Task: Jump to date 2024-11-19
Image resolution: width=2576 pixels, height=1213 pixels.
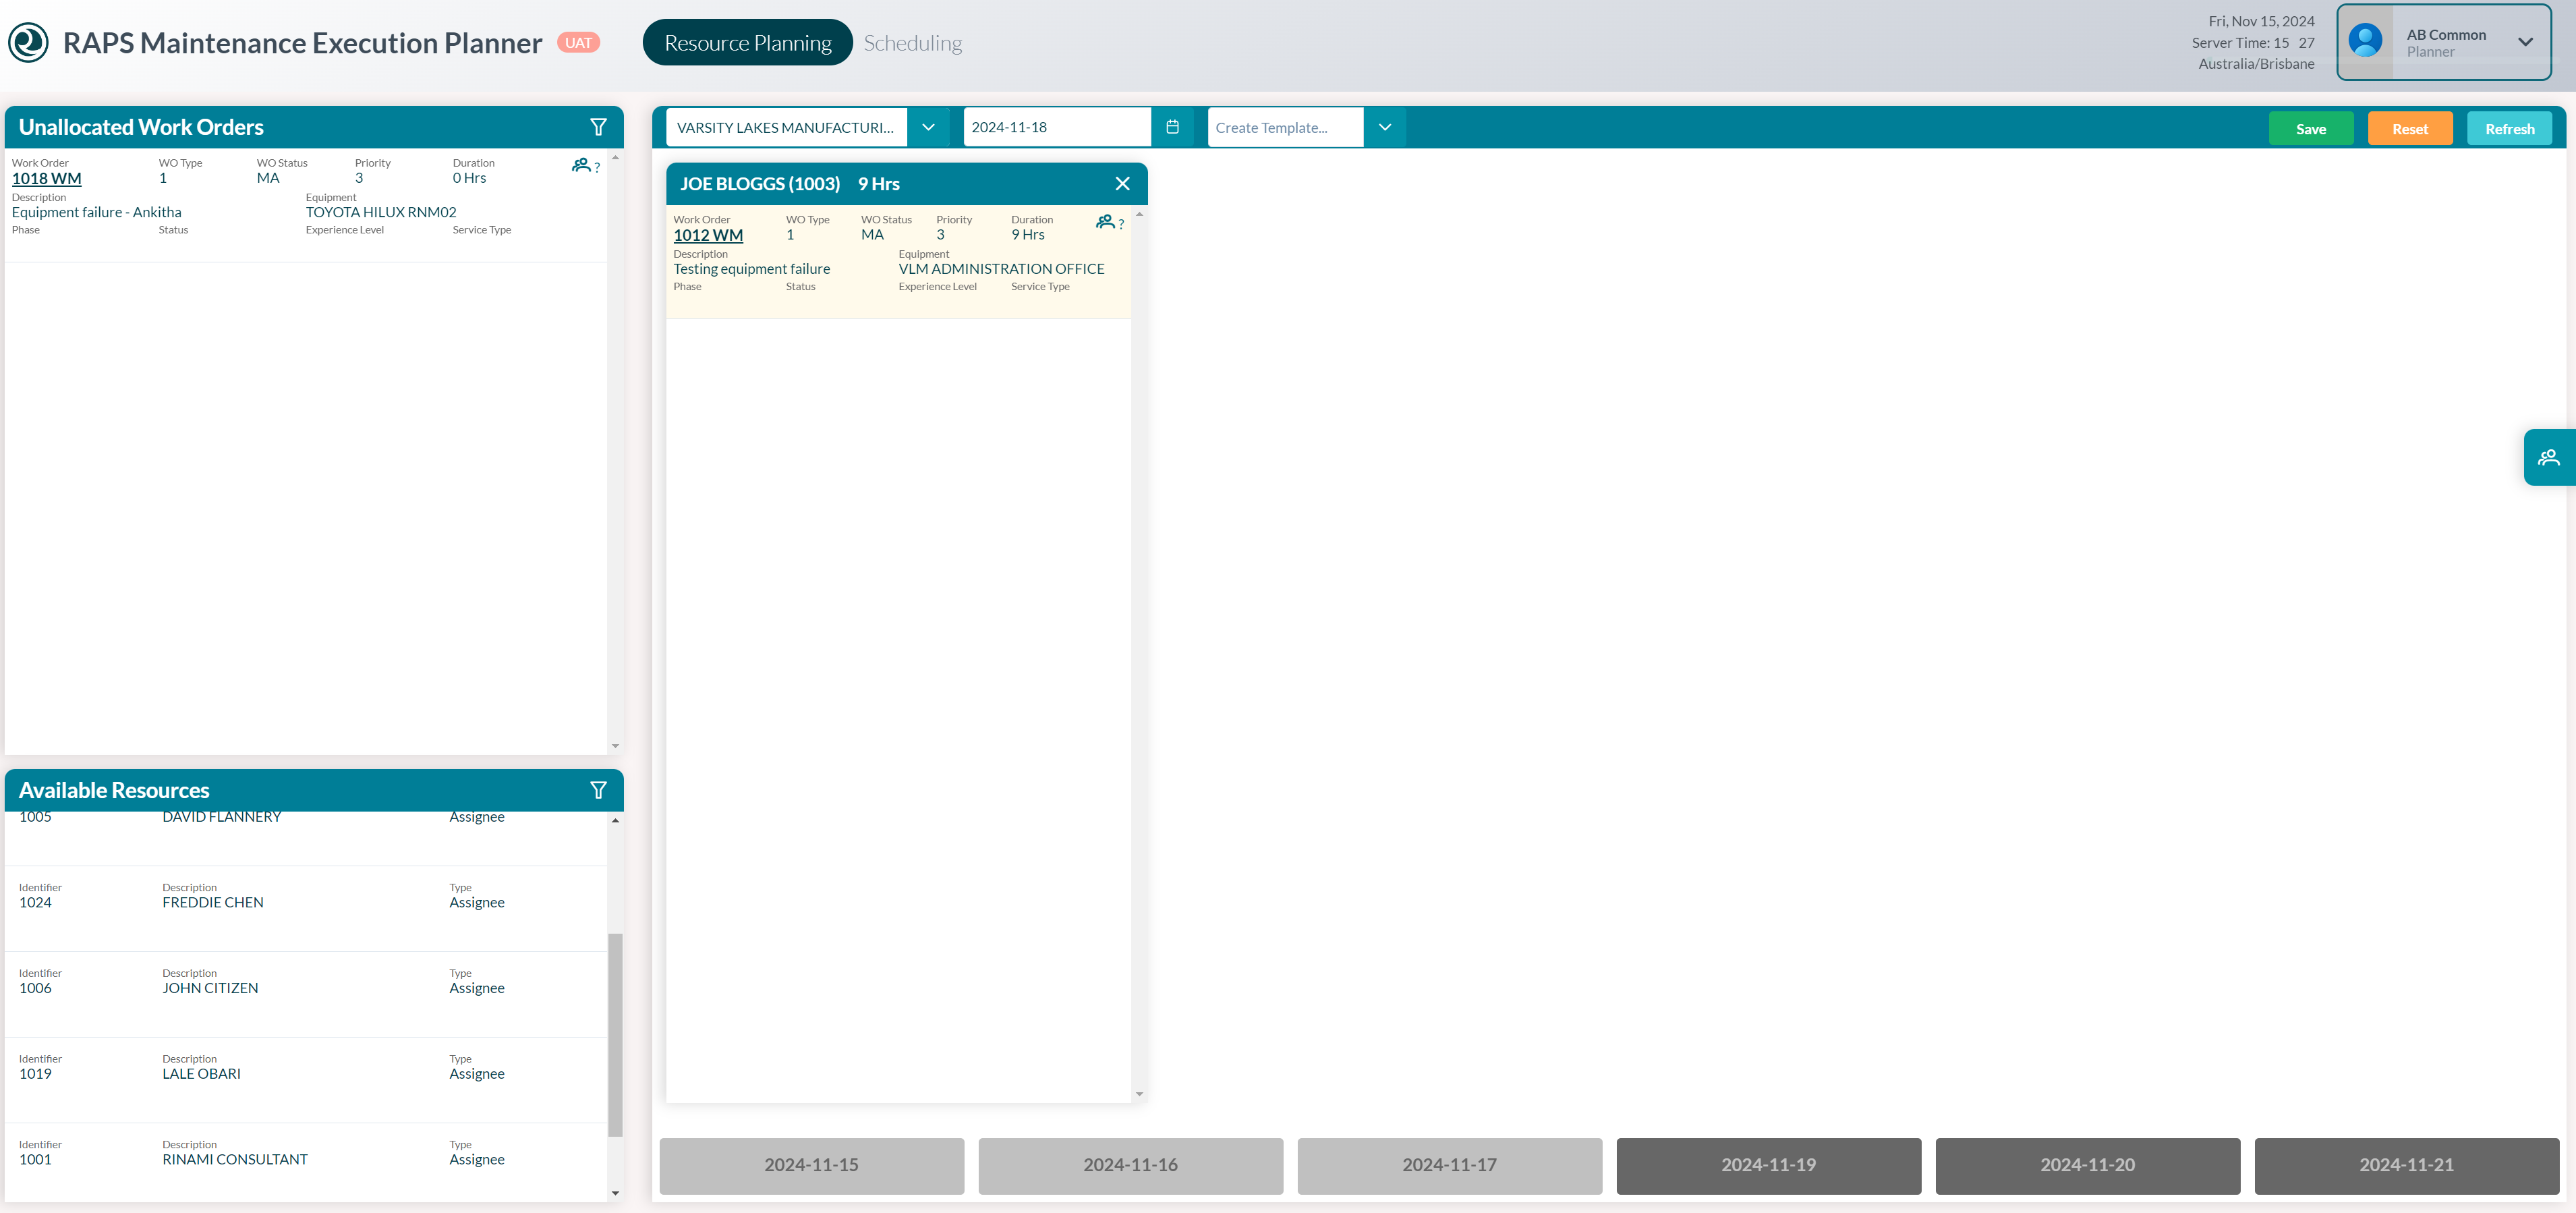Action: click(1767, 1165)
